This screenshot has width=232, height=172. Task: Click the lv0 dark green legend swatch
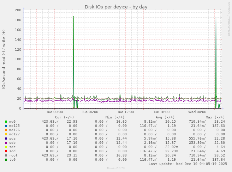pos(6,160)
